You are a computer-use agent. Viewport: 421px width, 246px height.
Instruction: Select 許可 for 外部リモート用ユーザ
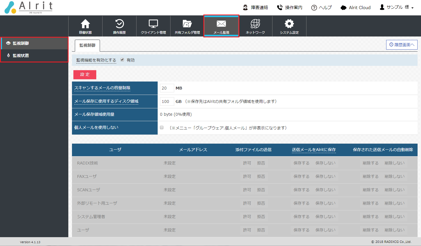point(247,203)
